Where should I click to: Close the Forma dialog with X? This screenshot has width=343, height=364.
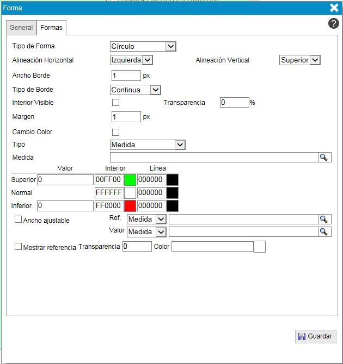334,8
